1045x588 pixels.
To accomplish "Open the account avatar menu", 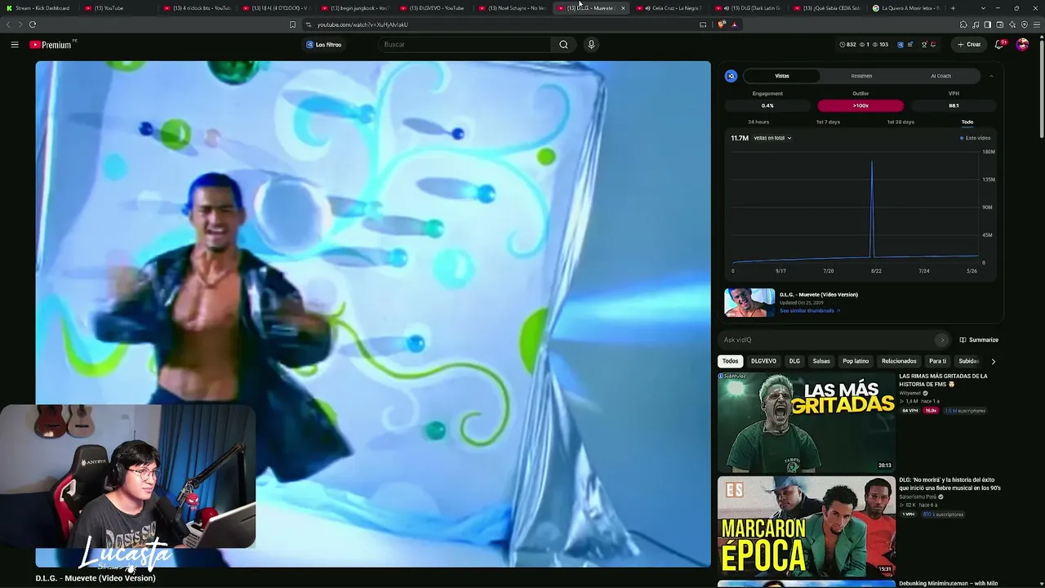I will 1022,44.
